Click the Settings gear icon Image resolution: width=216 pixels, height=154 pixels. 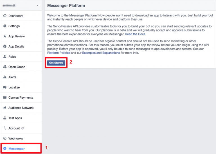click(5, 26)
